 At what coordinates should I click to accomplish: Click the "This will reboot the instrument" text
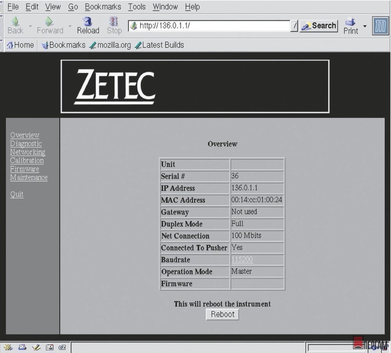(x=223, y=304)
